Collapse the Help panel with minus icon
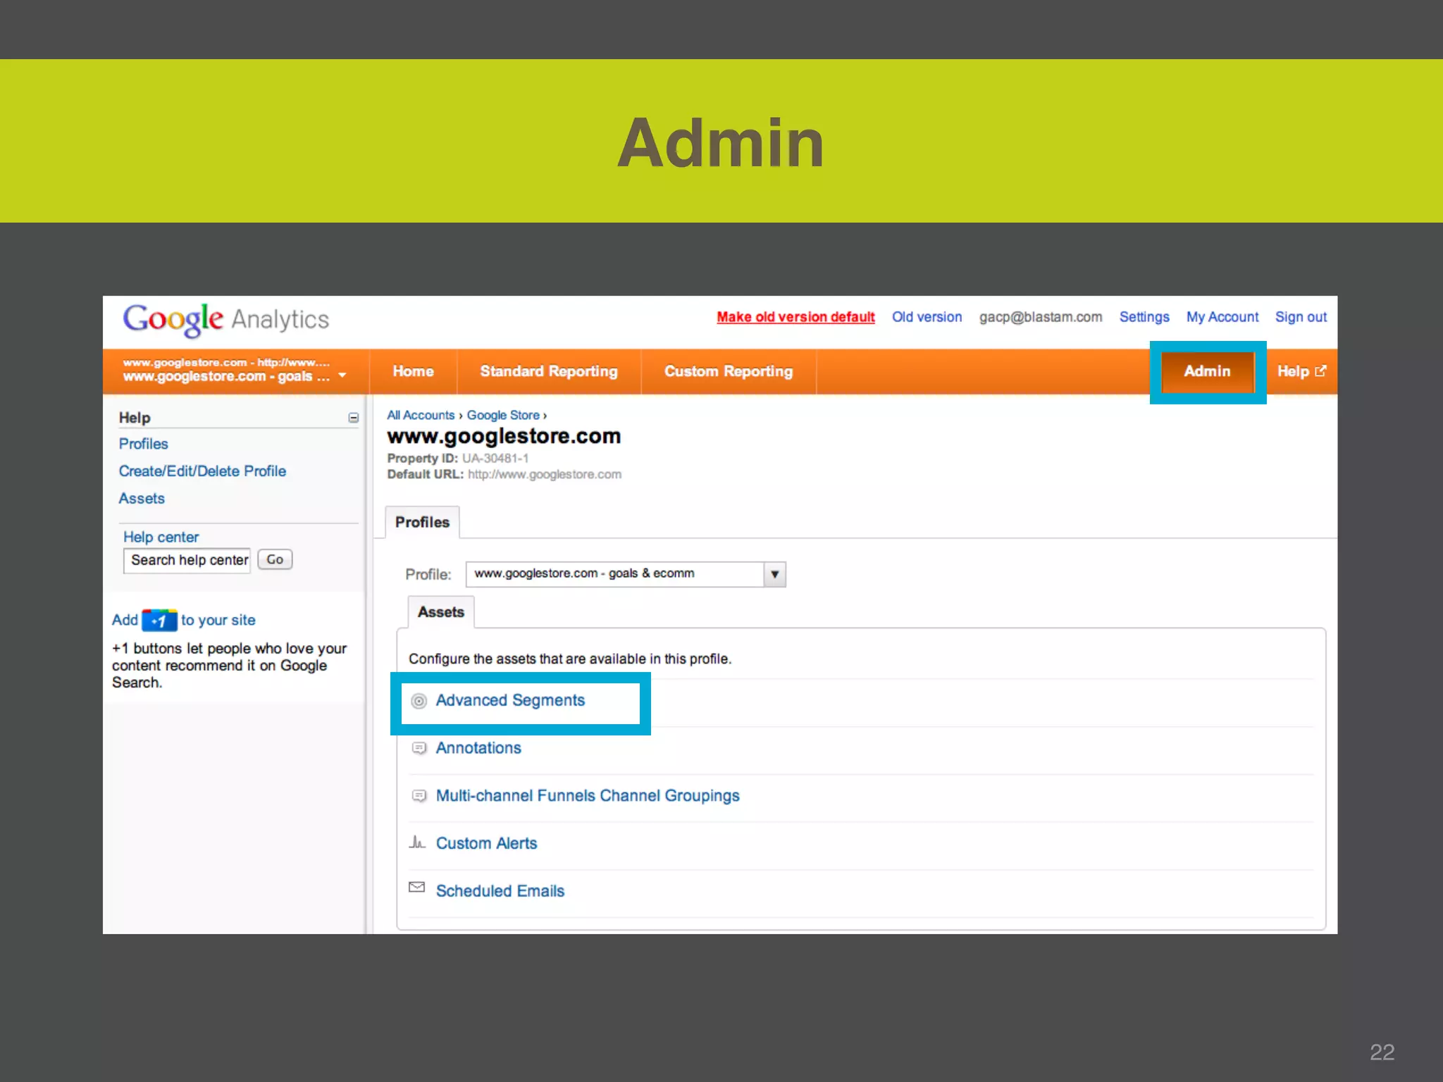The width and height of the screenshot is (1443, 1082). point(353,418)
